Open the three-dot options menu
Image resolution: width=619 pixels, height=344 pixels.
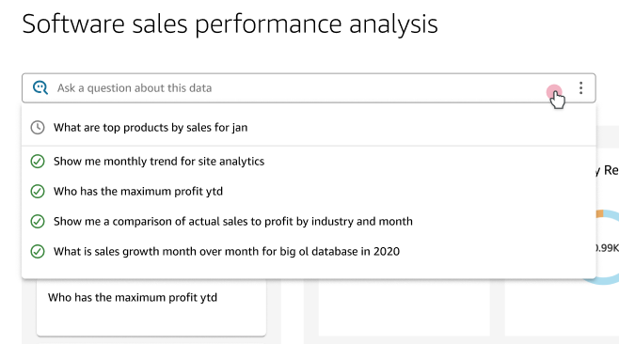pyautogui.click(x=580, y=87)
